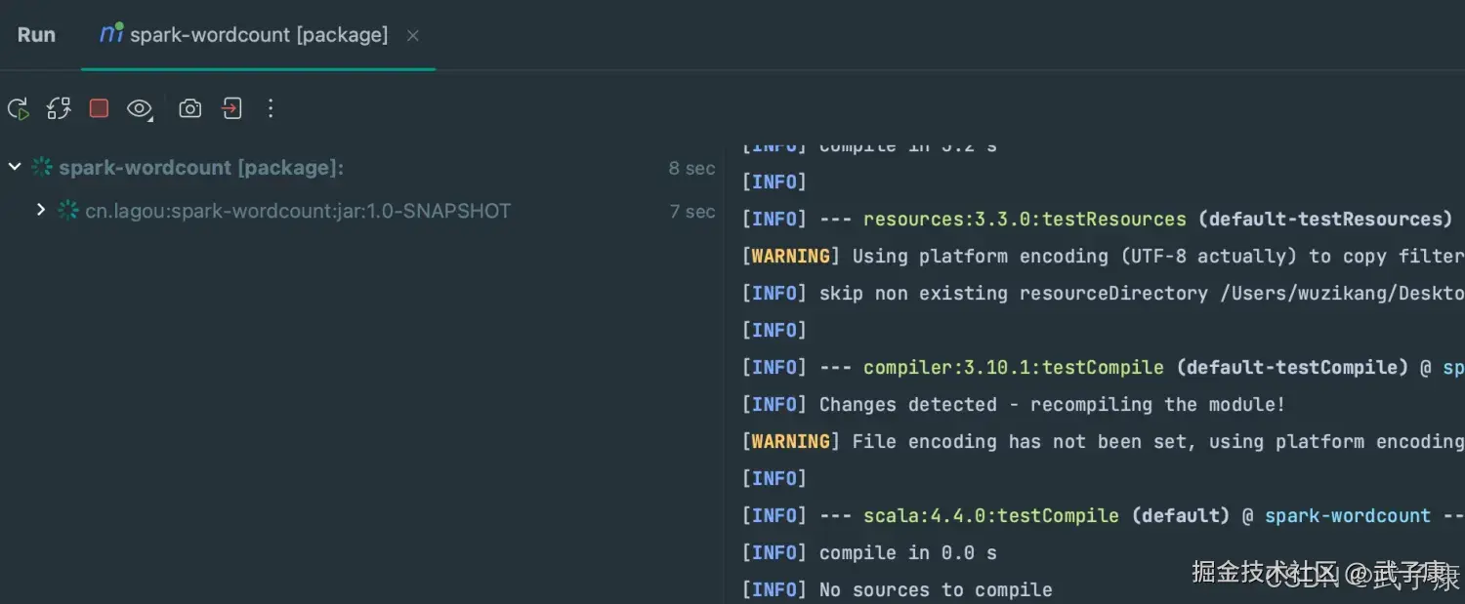This screenshot has width=1465, height=604.
Task: Toggle the eye view options icon
Action: tap(140, 109)
